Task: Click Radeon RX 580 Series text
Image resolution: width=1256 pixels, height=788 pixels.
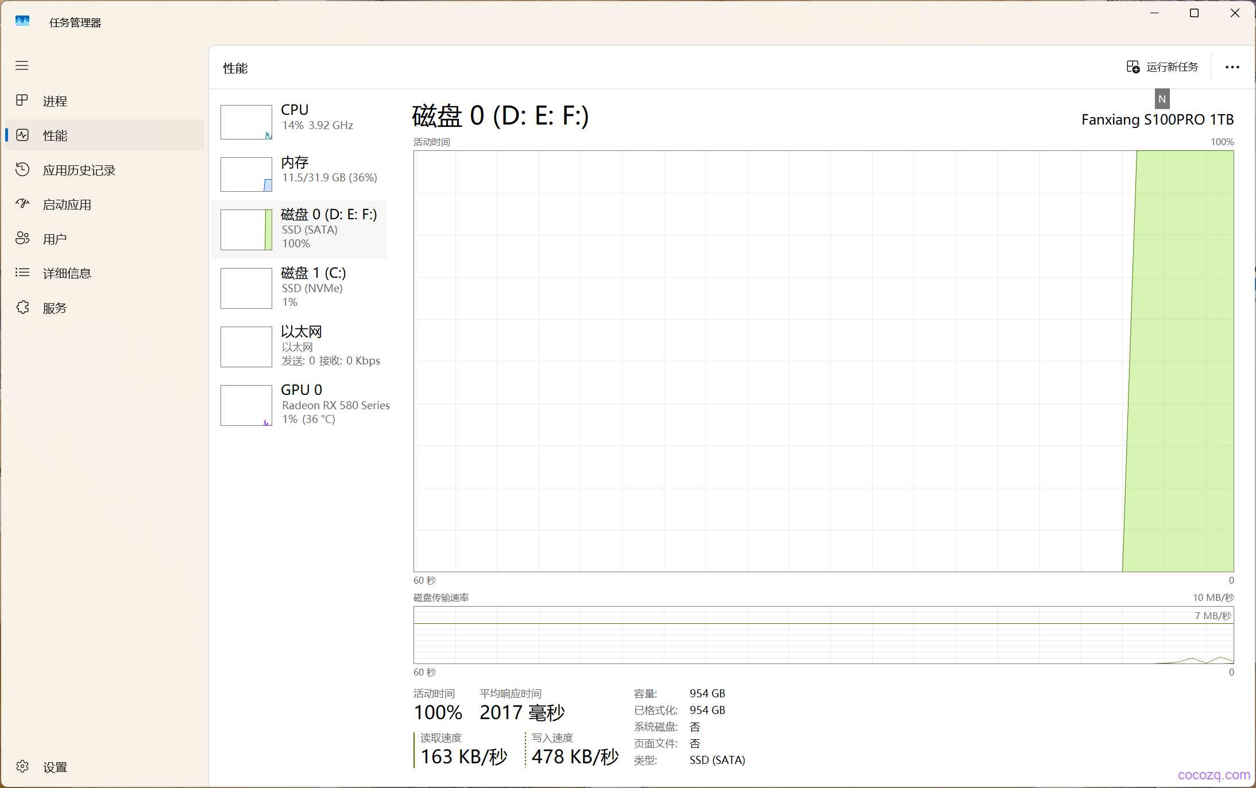Action: (336, 405)
